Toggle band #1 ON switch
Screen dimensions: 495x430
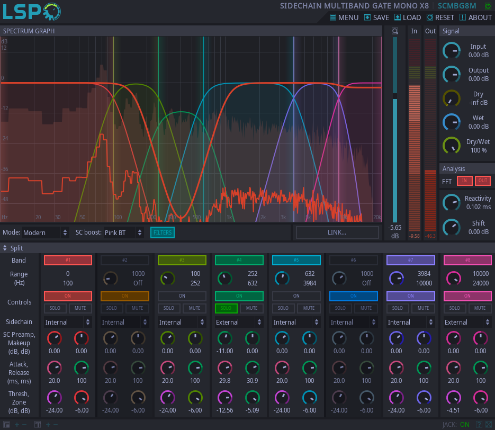click(68, 296)
